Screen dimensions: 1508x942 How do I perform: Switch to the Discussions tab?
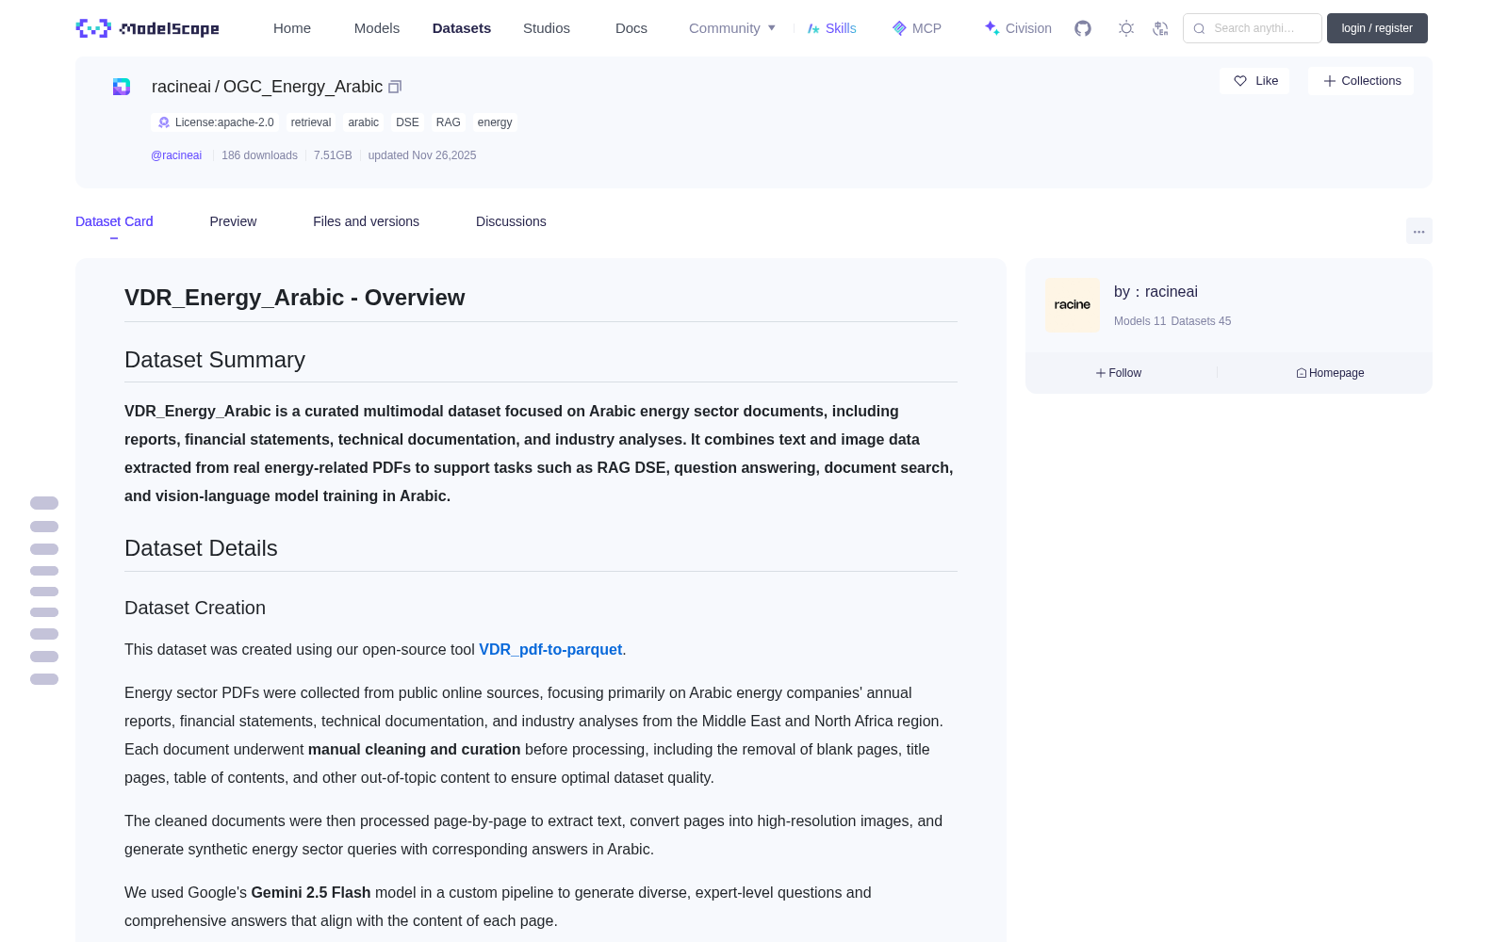[511, 221]
